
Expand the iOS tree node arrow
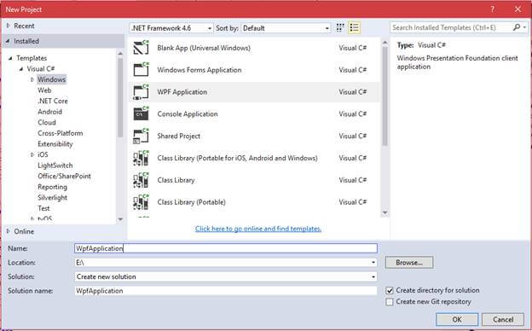[32, 154]
